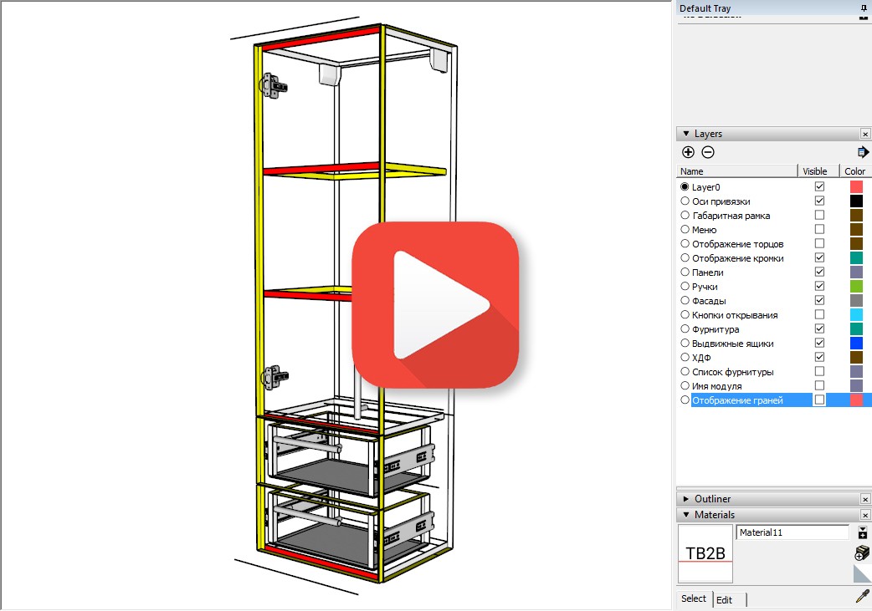This screenshot has height=611, width=872.
Task: Switch to the Edit tab in Materials
Action: point(724,599)
